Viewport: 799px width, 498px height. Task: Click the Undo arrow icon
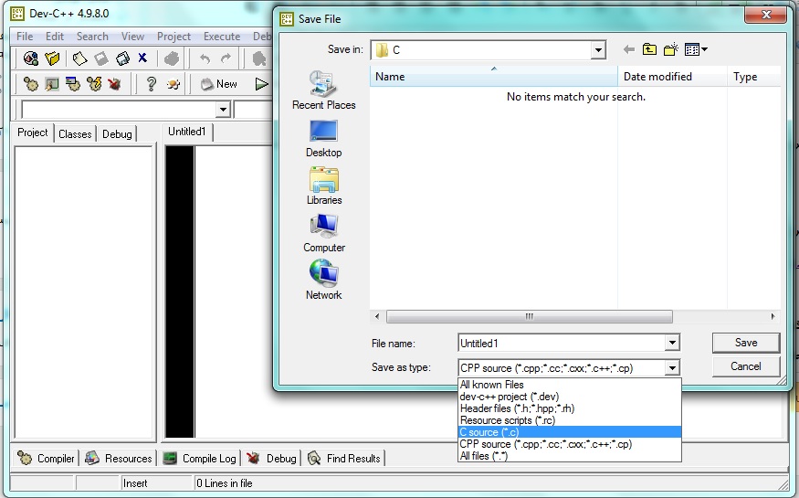click(x=205, y=58)
